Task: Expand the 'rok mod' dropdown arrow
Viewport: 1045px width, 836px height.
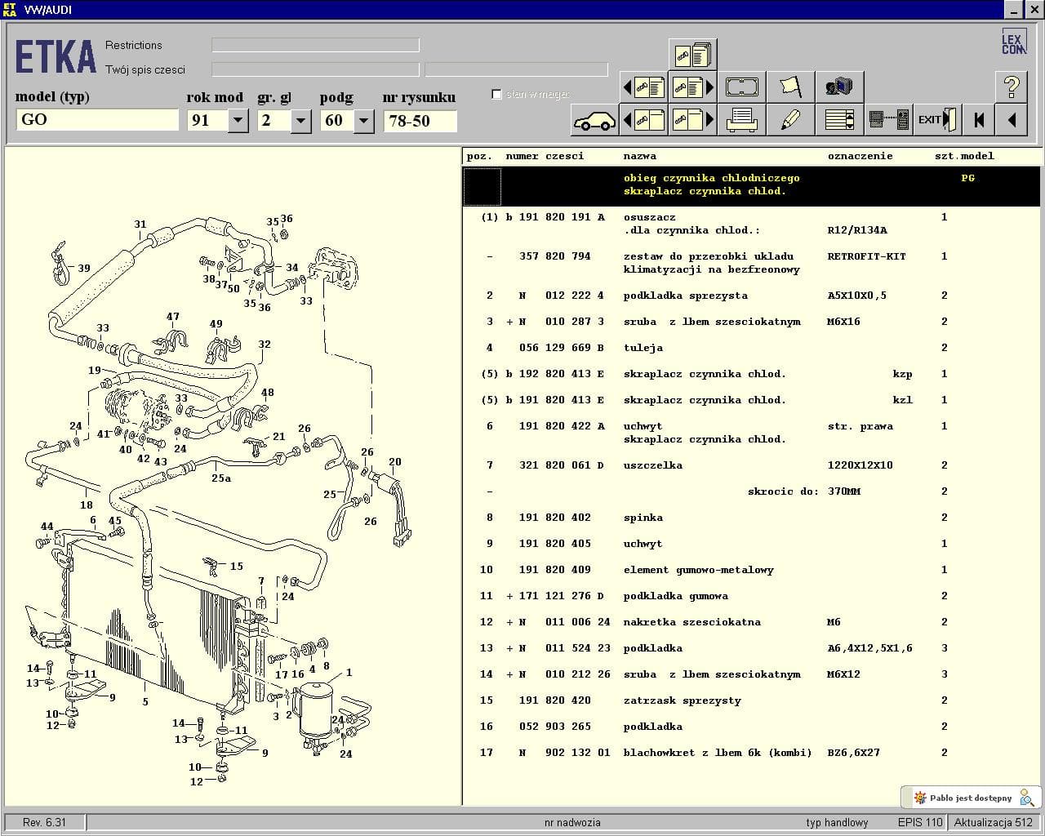Action: click(x=238, y=121)
